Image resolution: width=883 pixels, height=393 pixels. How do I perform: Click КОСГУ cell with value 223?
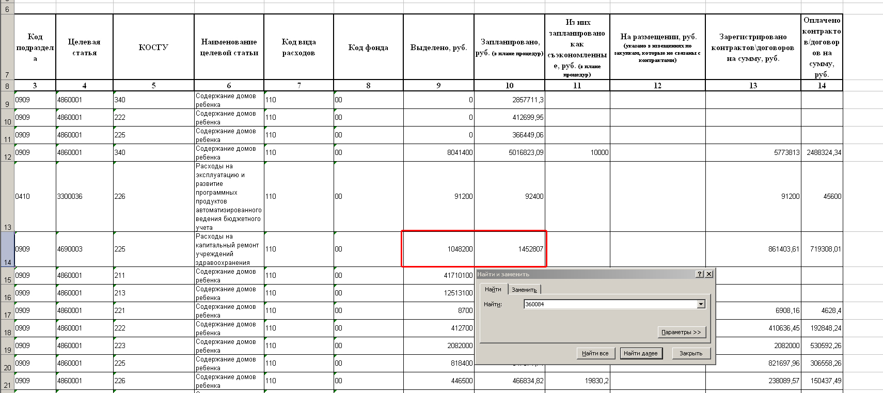[x=153, y=345]
